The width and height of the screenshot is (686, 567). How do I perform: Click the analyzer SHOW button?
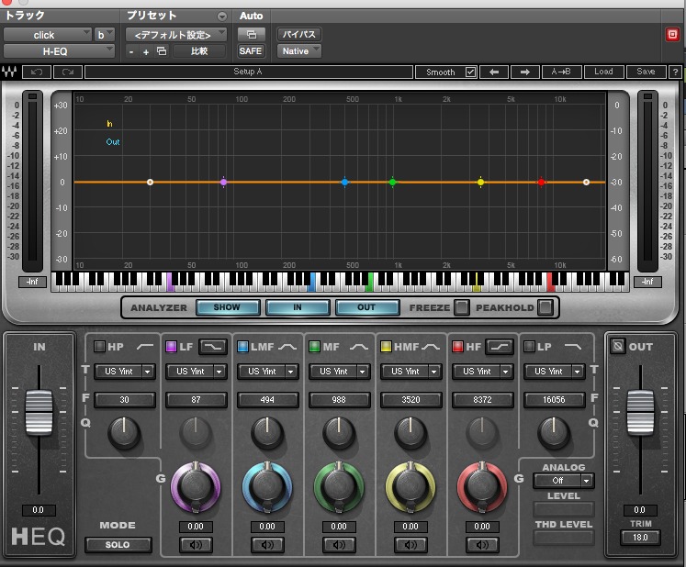228,307
